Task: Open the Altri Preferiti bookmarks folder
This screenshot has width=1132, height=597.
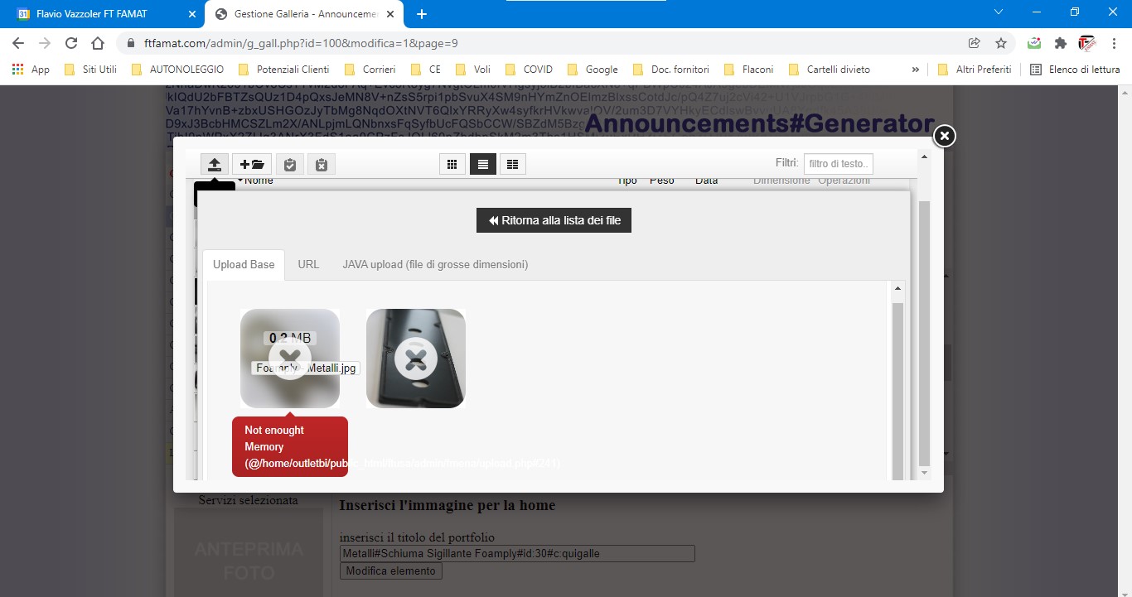Action: (x=975, y=70)
